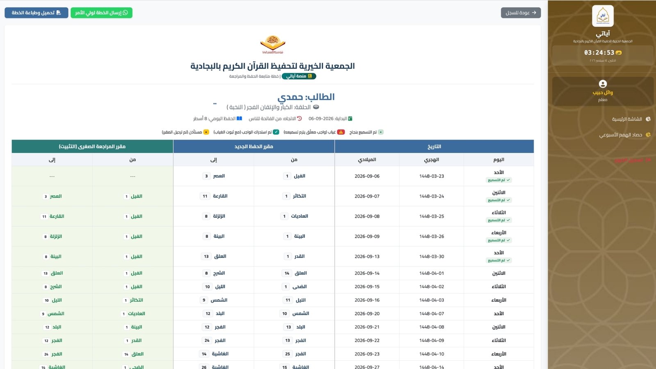Click the yellow dot legend icon for مستأذن
The height and width of the screenshot is (369, 656).
click(x=206, y=132)
